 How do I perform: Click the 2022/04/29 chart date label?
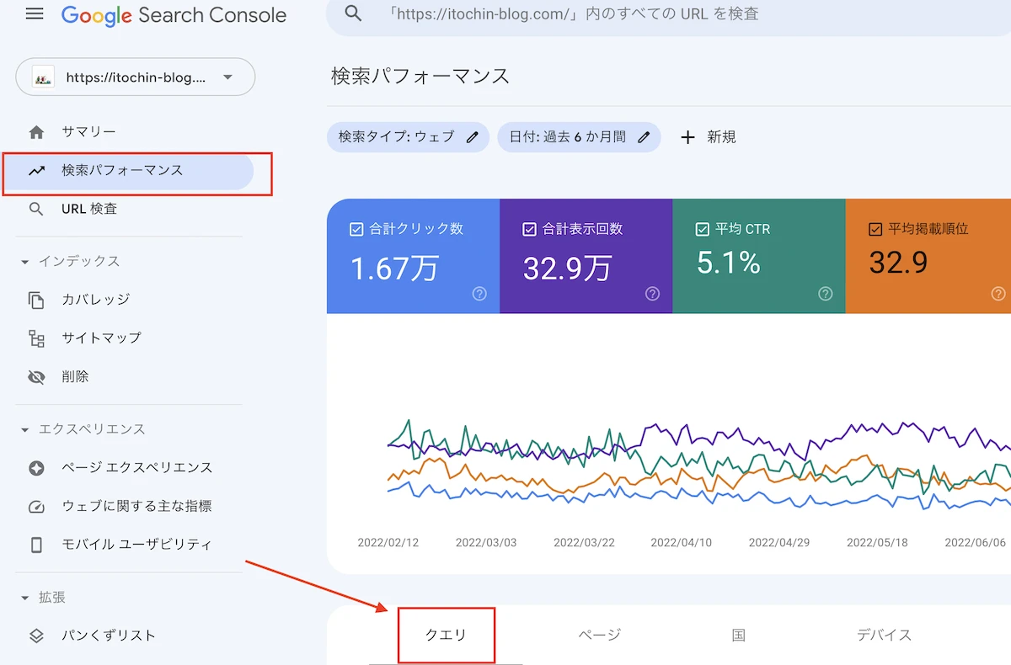pyautogui.click(x=779, y=542)
